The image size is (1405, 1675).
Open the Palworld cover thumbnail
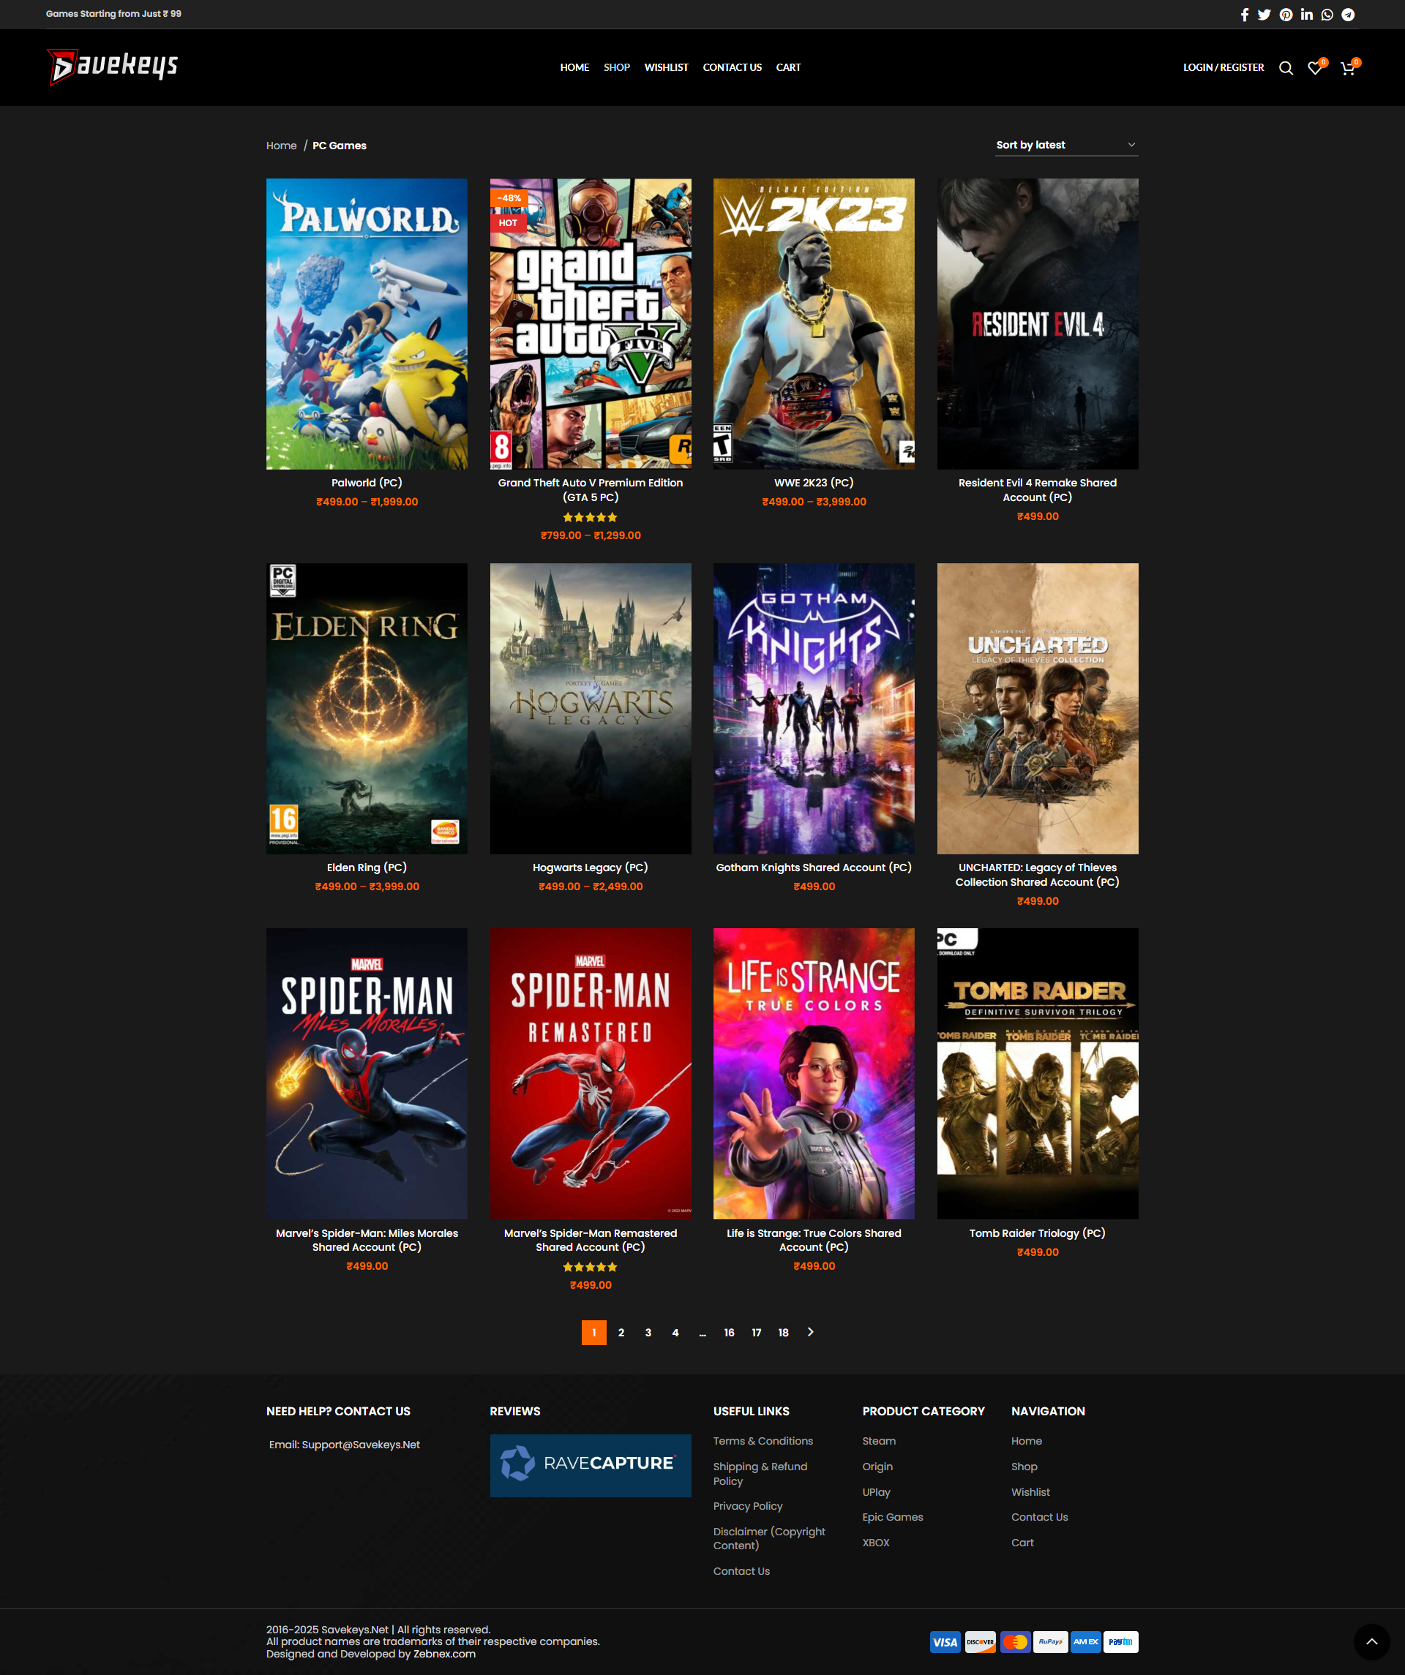tap(367, 324)
